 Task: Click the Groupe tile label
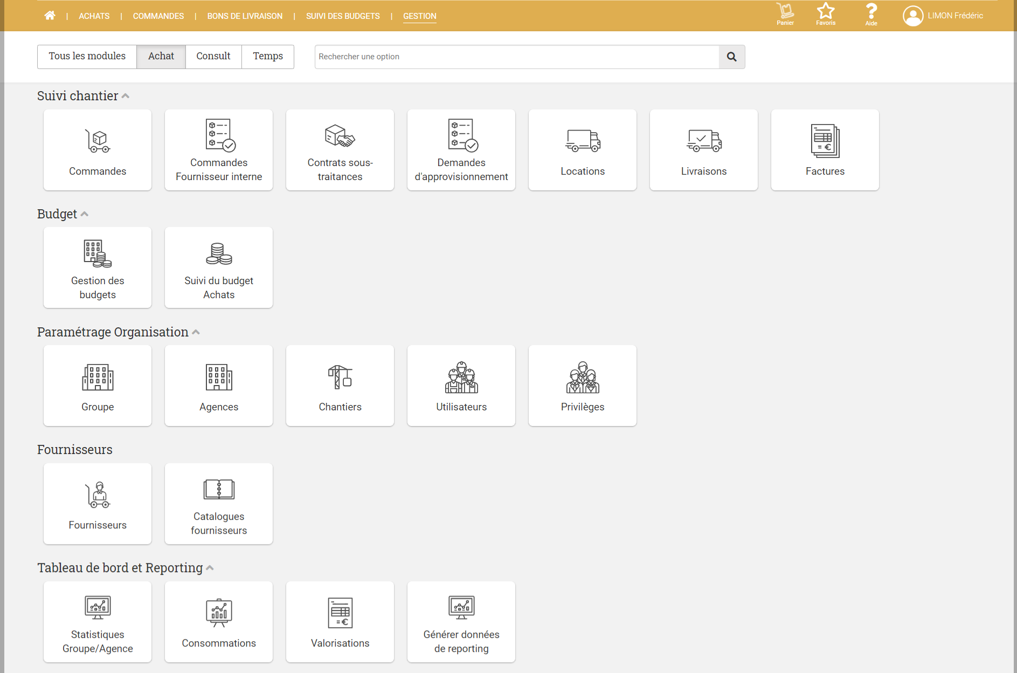click(x=98, y=407)
